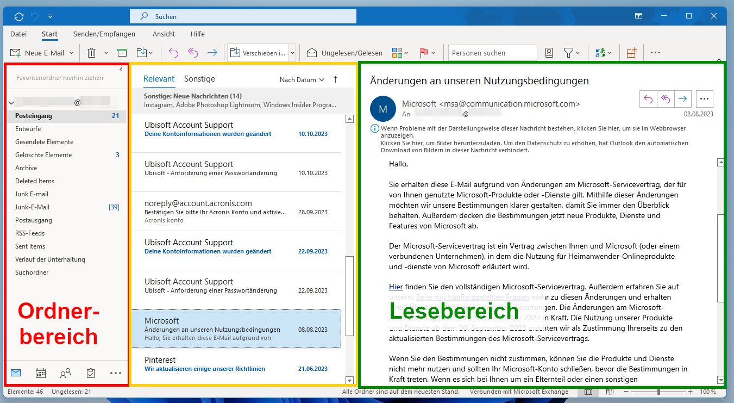
Task: Select the Junk-E-Mail folder with 39 items
Action: [x=66, y=207]
